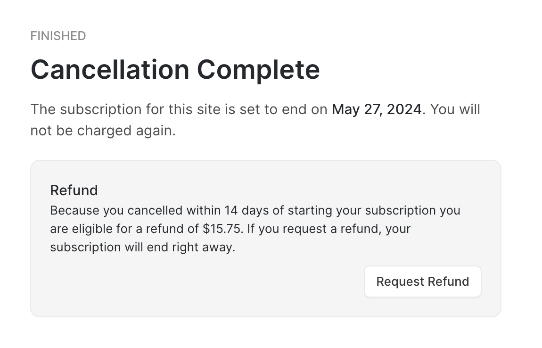The height and width of the screenshot is (348, 542).
Task: Click the Request Refund button
Action: (x=422, y=282)
